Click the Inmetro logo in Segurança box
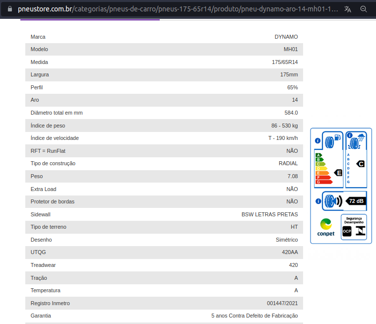 coord(360,231)
